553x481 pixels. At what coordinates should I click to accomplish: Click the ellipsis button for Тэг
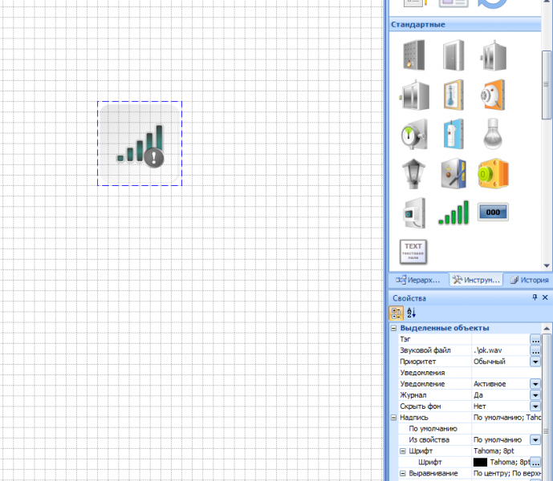(535, 339)
